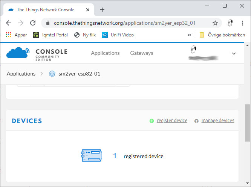Click the register device link
Viewport: 251px width, 187px height.
click(172, 120)
